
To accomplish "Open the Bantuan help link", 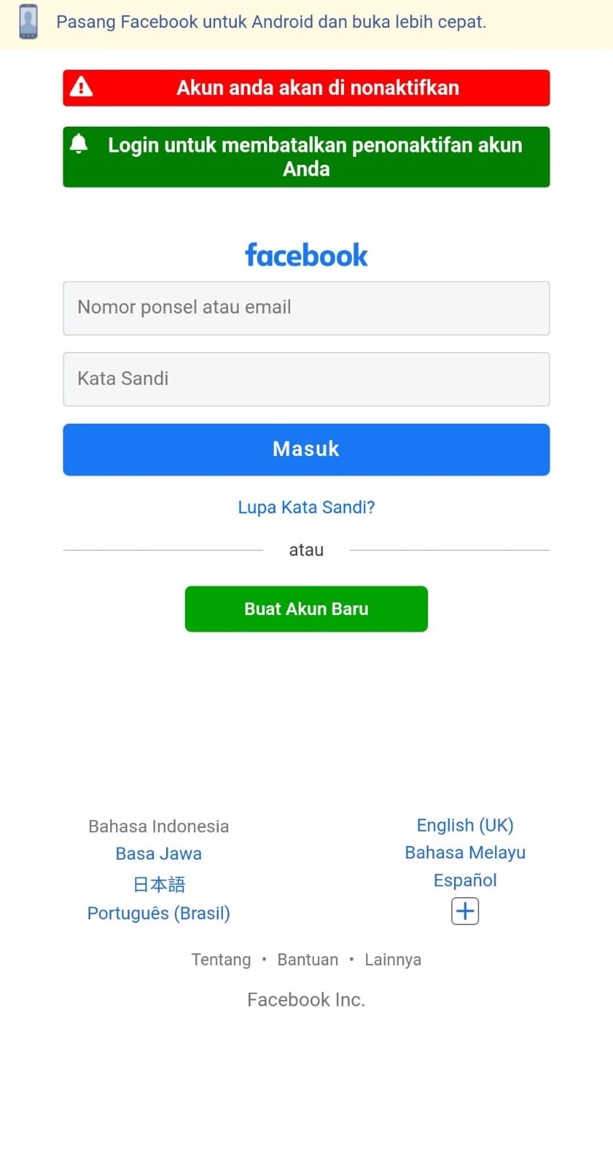I will (x=308, y=960).
